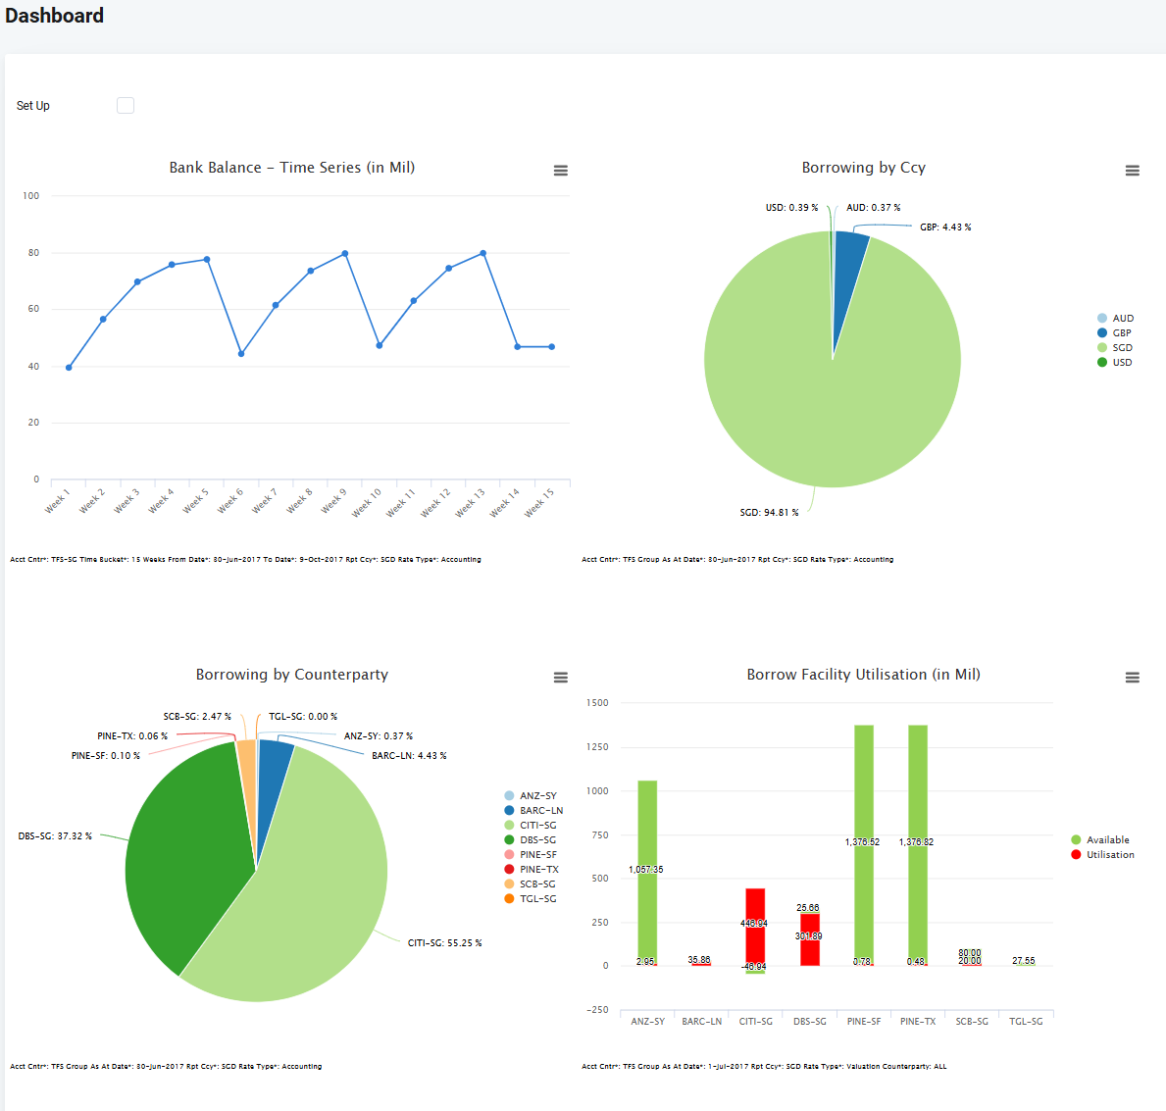Enable the Set Up checkbox
Viewport: 1166px width, 1111px height.
point(126,106)
